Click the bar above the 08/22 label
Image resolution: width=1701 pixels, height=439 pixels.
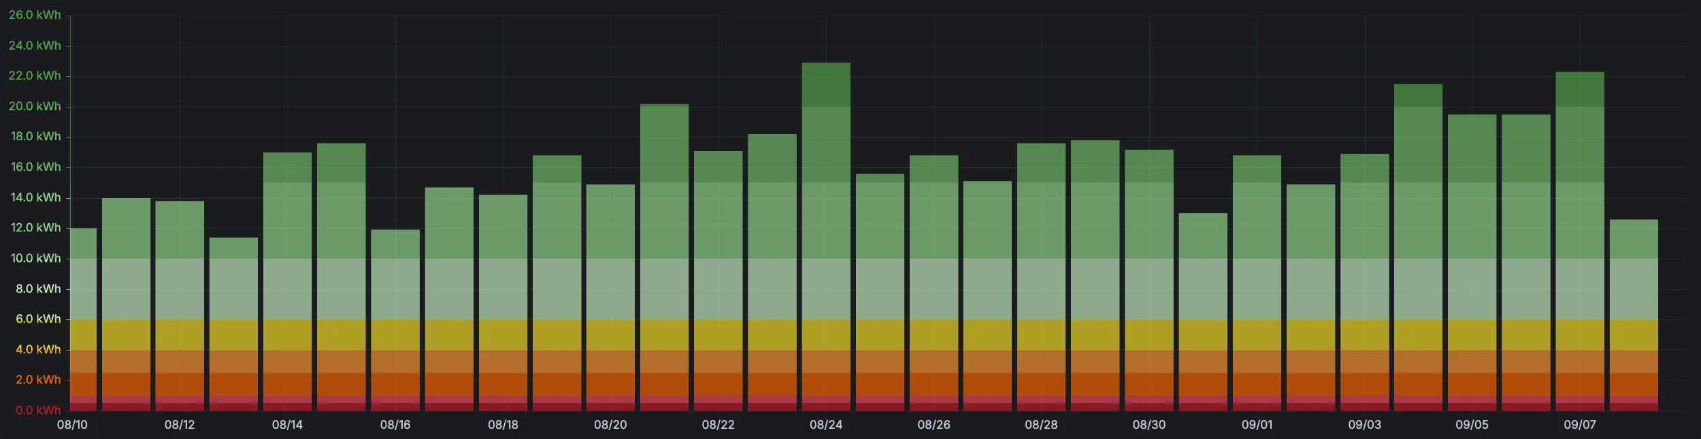pyautogui.click(x=718, y=281)
